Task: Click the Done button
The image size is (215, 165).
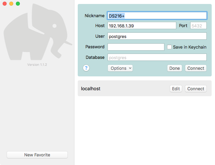Action: point(174,68)
